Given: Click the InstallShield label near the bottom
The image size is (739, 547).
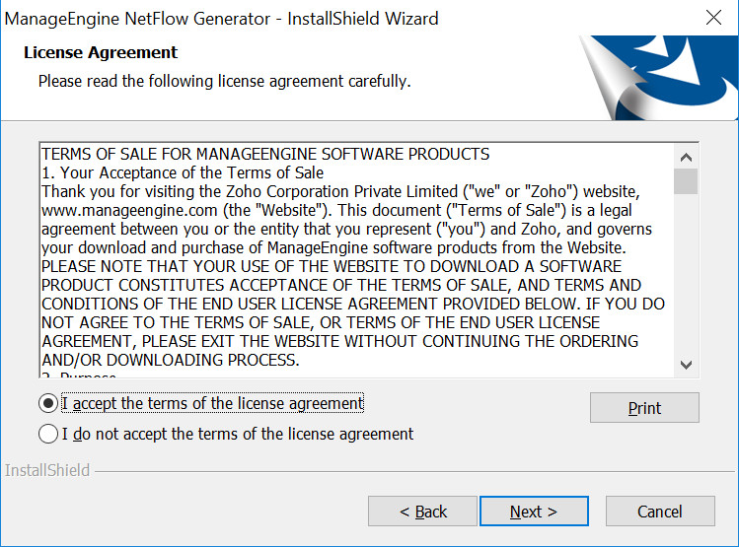Looking at the screenshot, I should [x=47, y=471].
